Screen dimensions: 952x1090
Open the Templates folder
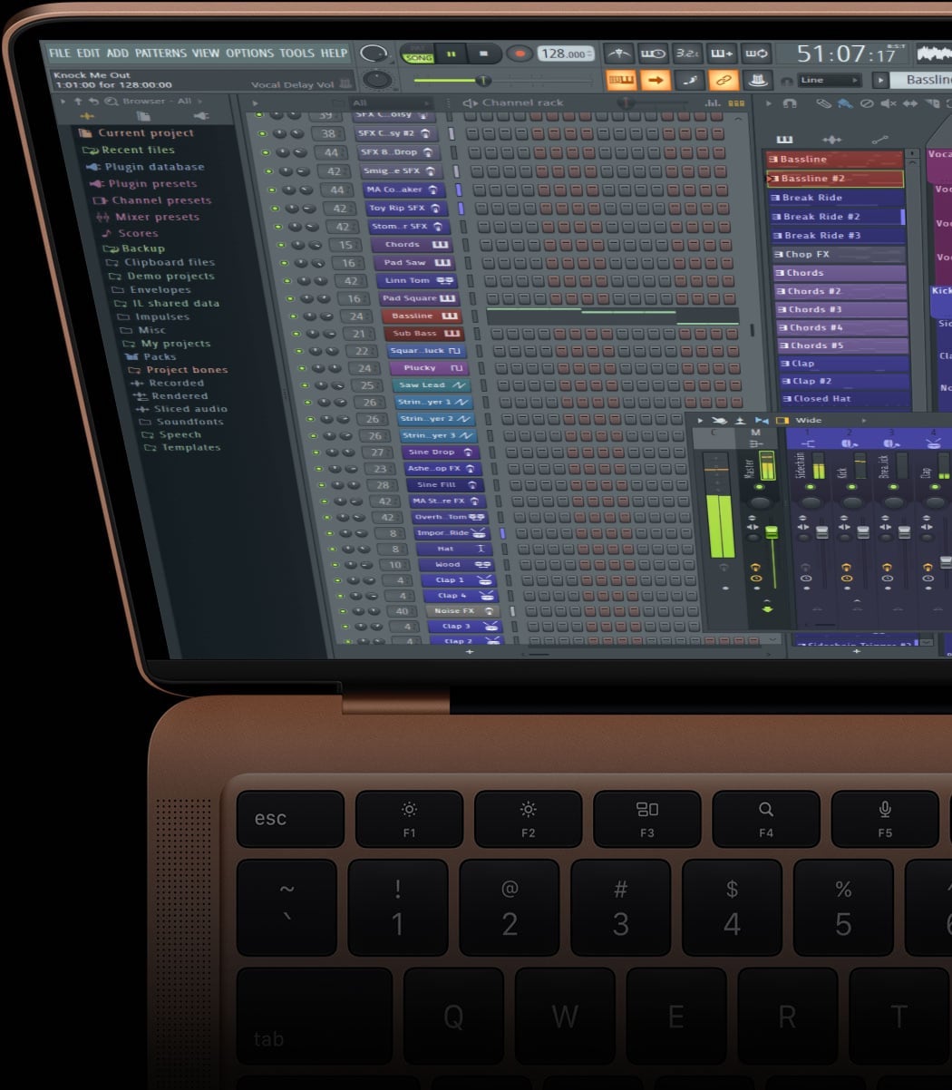click(181, 447)
